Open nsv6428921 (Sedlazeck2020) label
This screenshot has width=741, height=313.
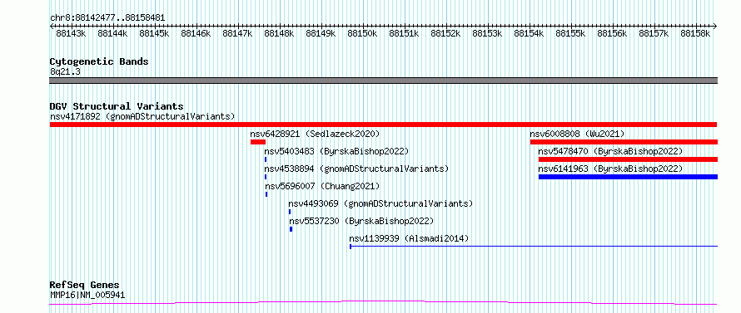click(315, 134)
